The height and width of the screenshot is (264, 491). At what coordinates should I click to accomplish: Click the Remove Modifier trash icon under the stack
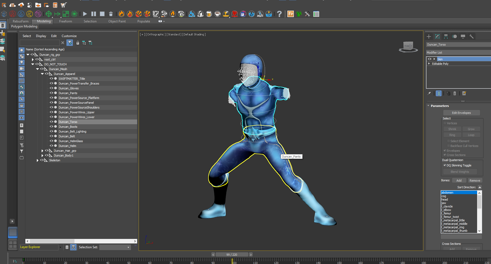(x=455, y=93)
